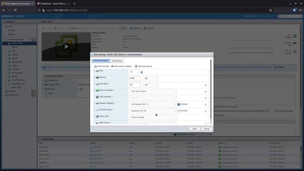Open Storage in the Navigator
Image resolution: width=304 pixels, height=171 pixels.
pos(12,91)
